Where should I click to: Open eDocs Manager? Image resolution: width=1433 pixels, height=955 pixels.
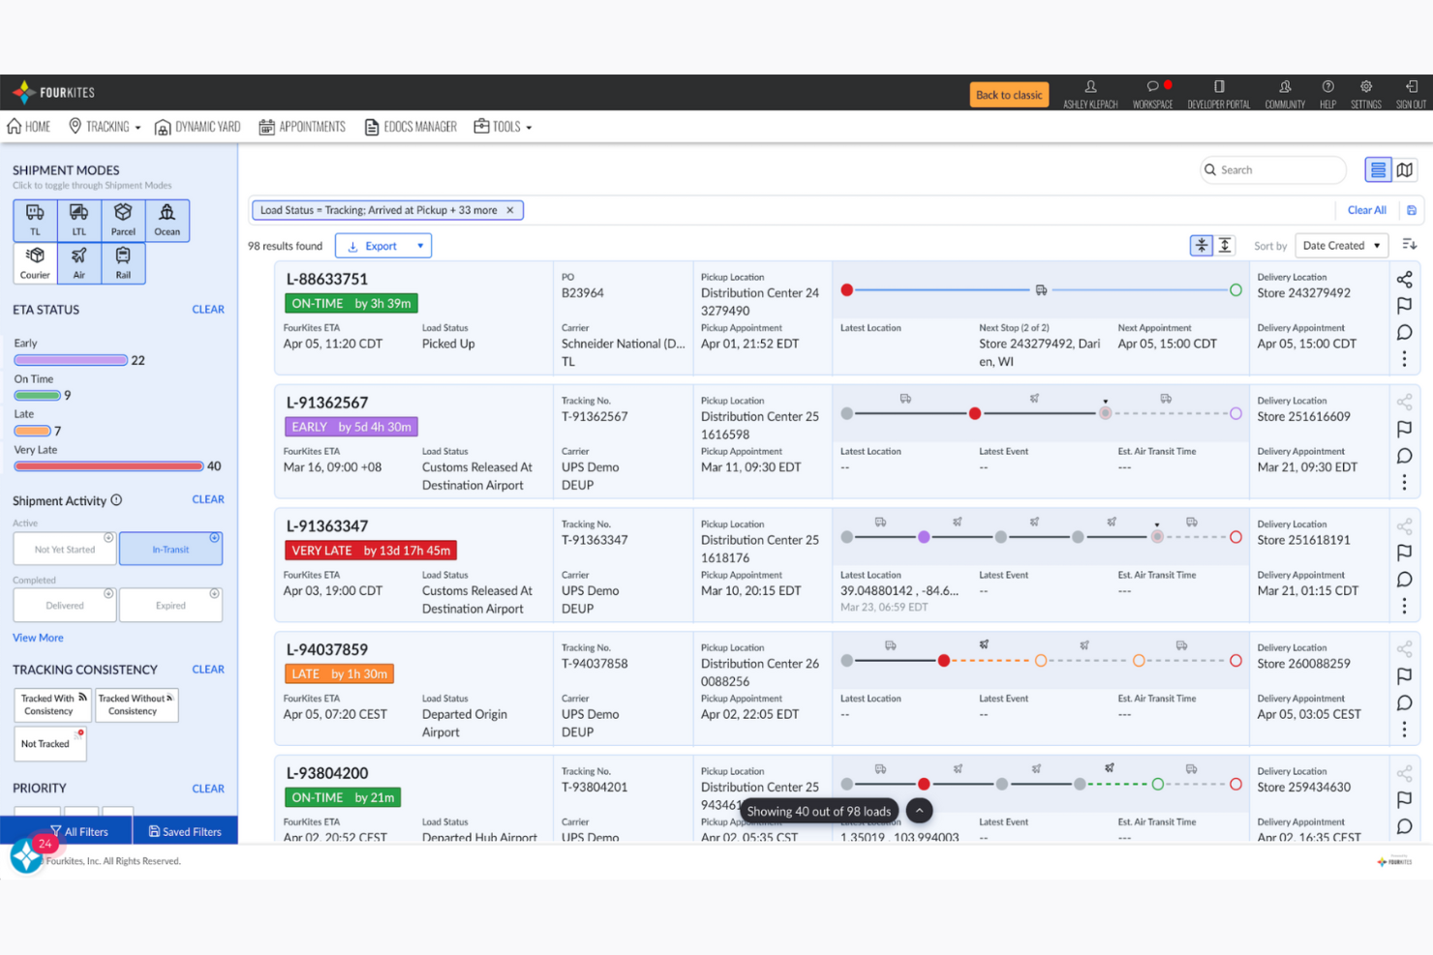411,127
